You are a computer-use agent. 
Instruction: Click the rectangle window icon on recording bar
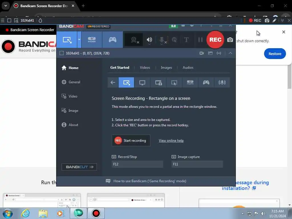tap(9, 21)
